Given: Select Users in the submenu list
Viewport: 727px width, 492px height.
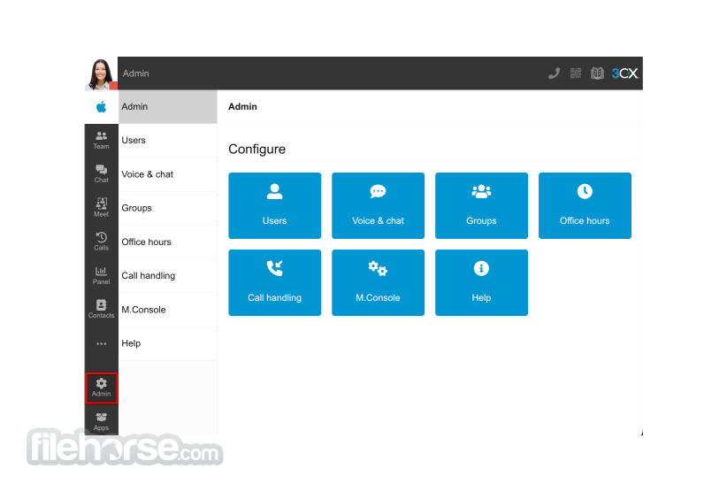Looking at the screenshot, I should (168, 141).
